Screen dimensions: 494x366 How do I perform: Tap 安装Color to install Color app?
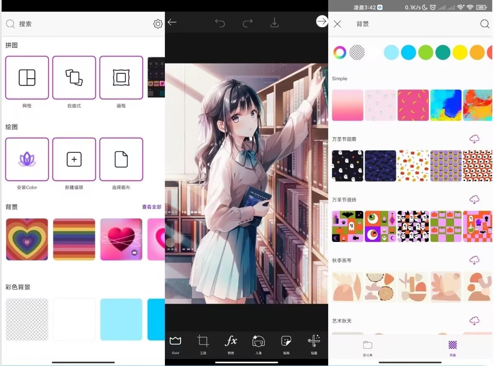[27, 159]
